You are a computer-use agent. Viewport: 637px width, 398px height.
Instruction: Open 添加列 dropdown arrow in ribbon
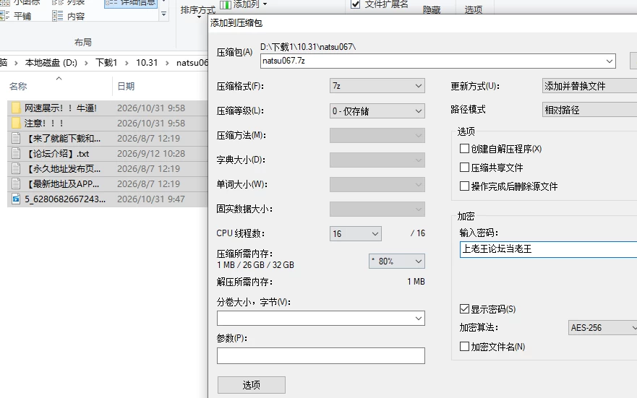(x=265, y=4)
